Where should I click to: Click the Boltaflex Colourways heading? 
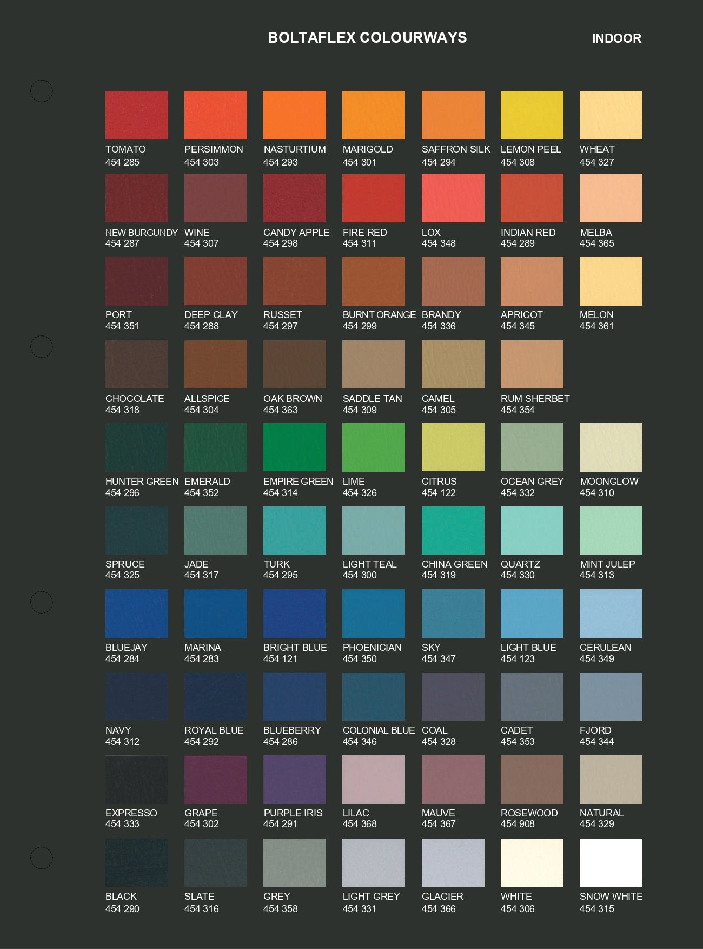[x=367, y=37]
